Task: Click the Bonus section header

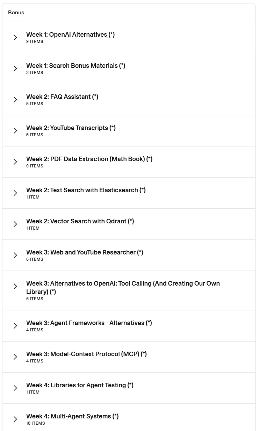Action: (16, 13)
